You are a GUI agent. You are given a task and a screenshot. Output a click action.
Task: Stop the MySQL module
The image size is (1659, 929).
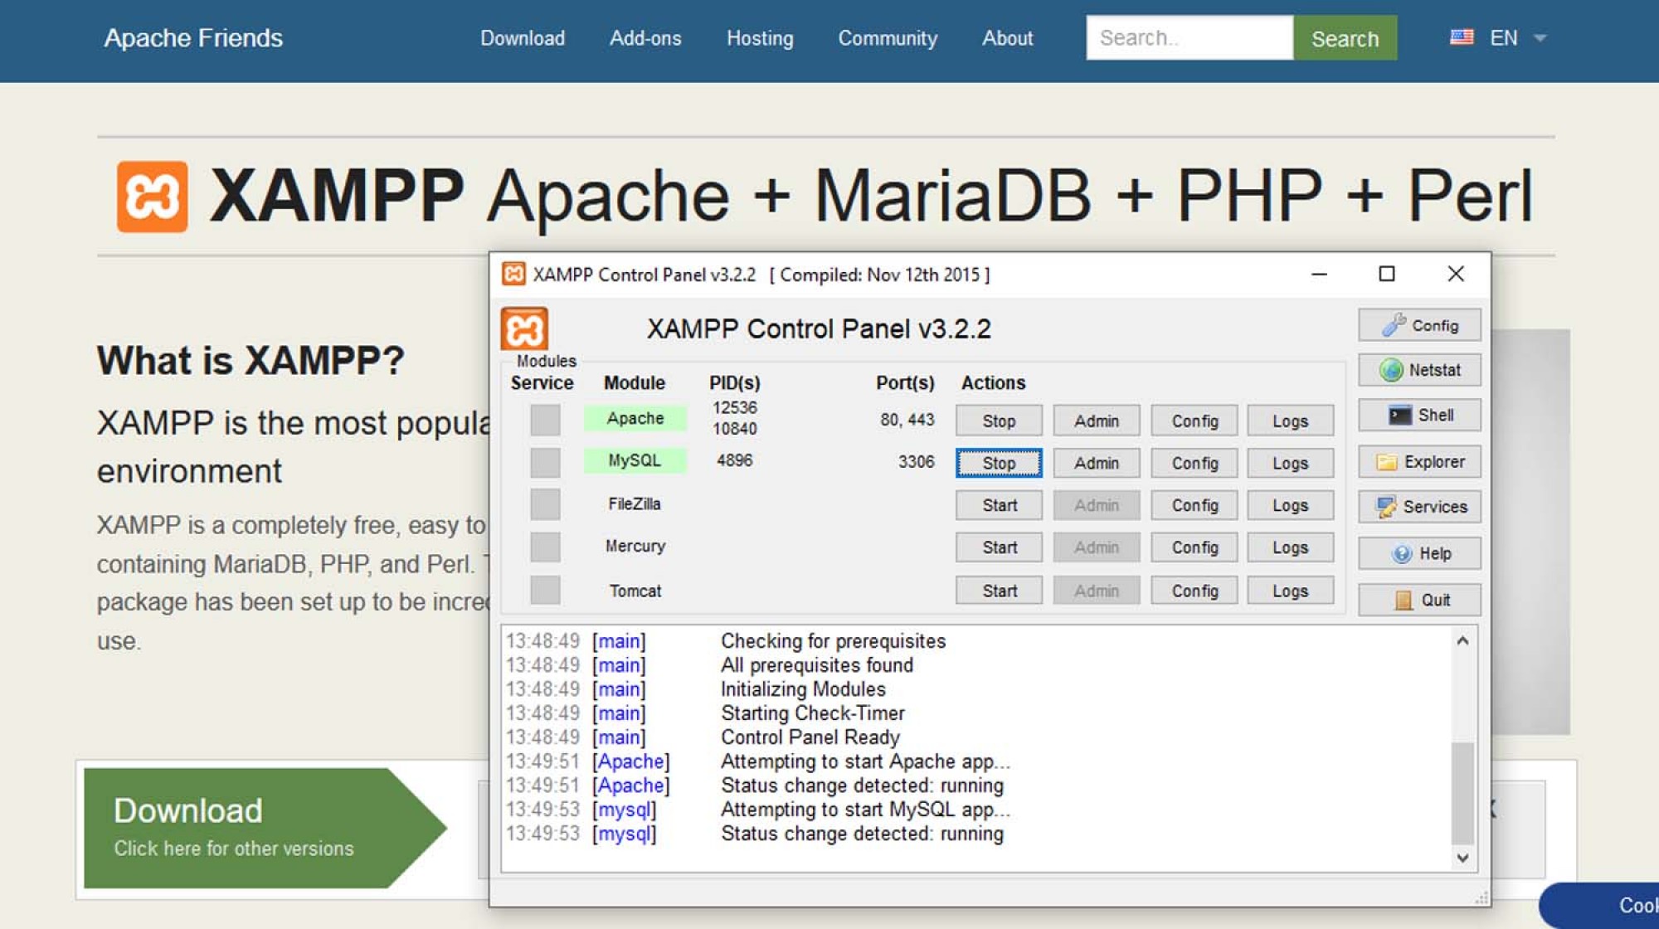(999, 463)
